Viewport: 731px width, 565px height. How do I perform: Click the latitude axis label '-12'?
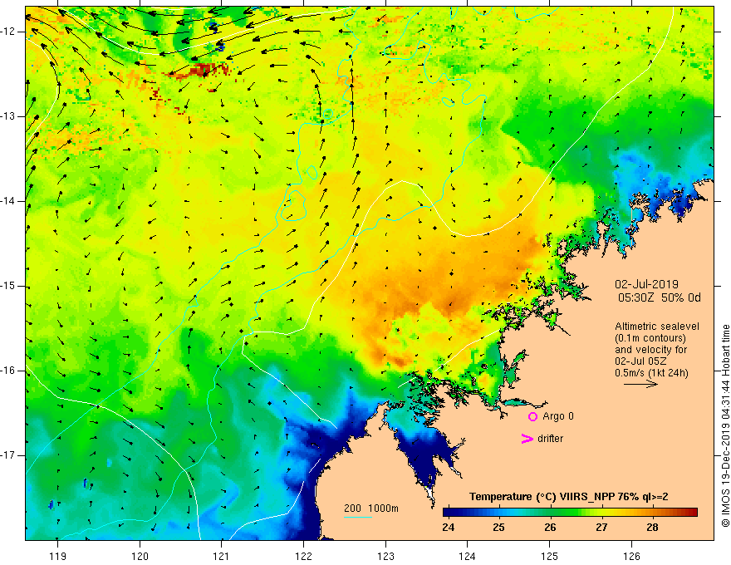point(9,32)
